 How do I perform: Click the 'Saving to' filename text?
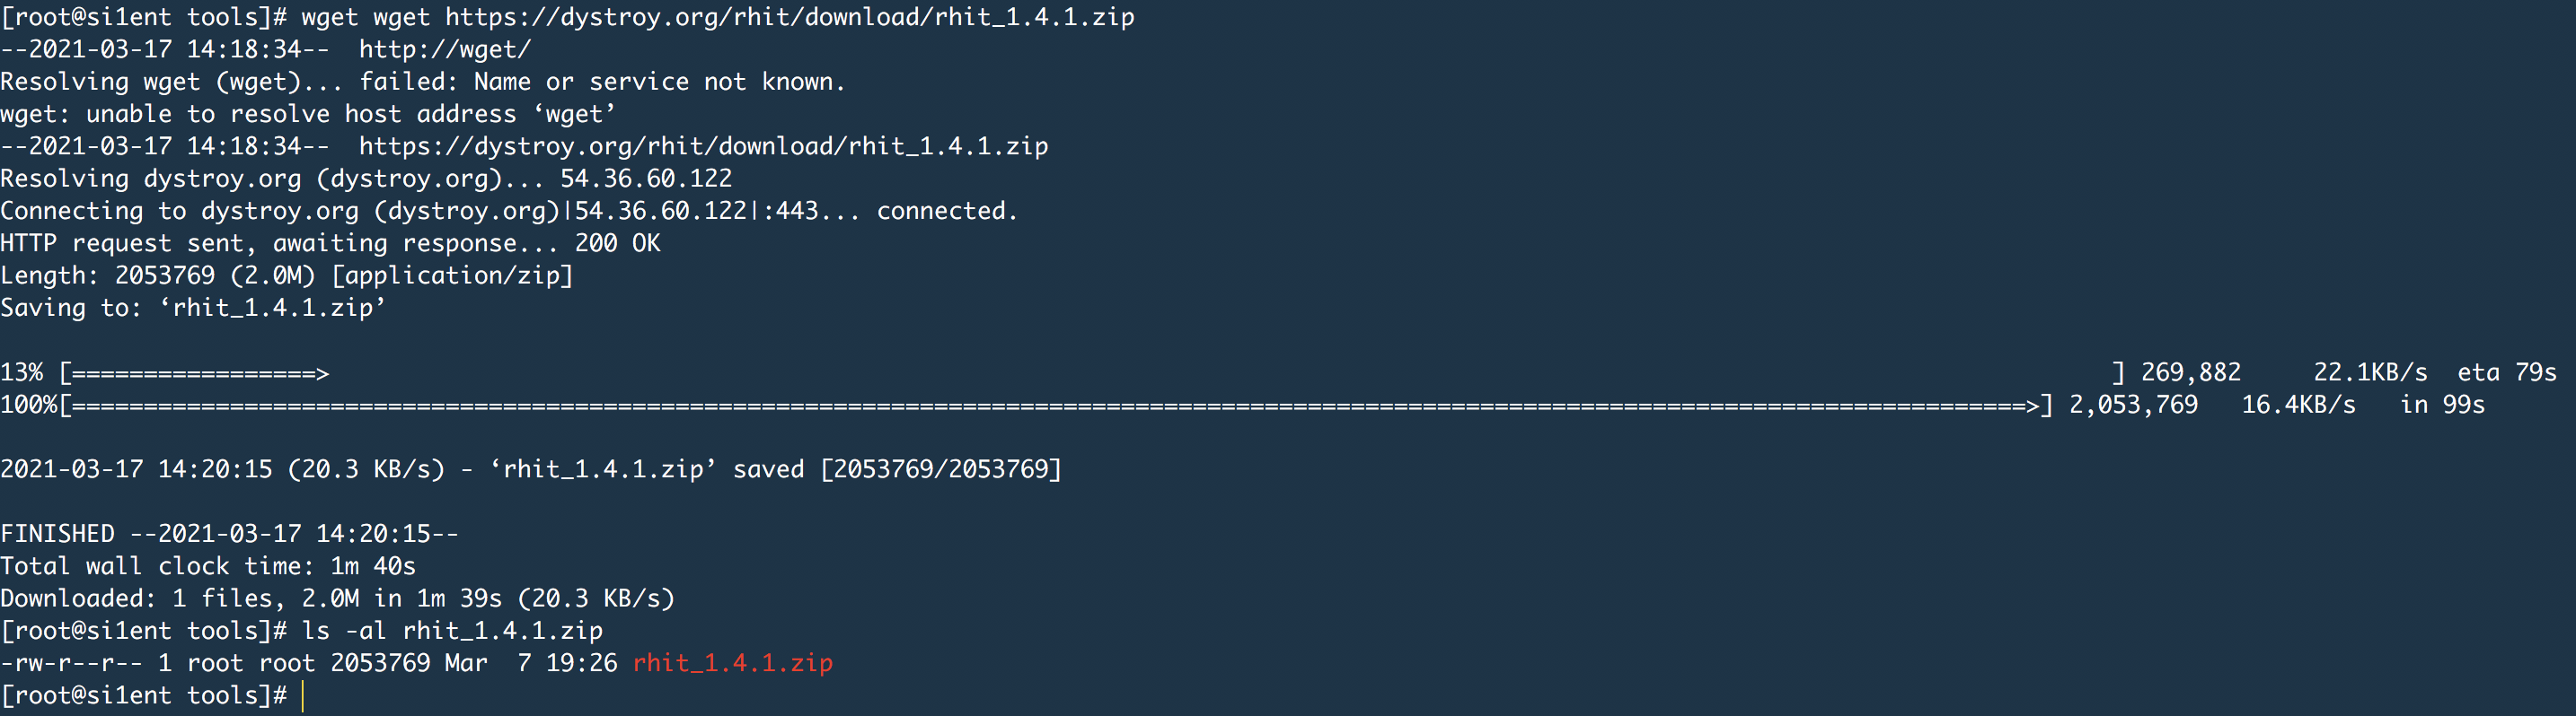(x=273, y=308)
